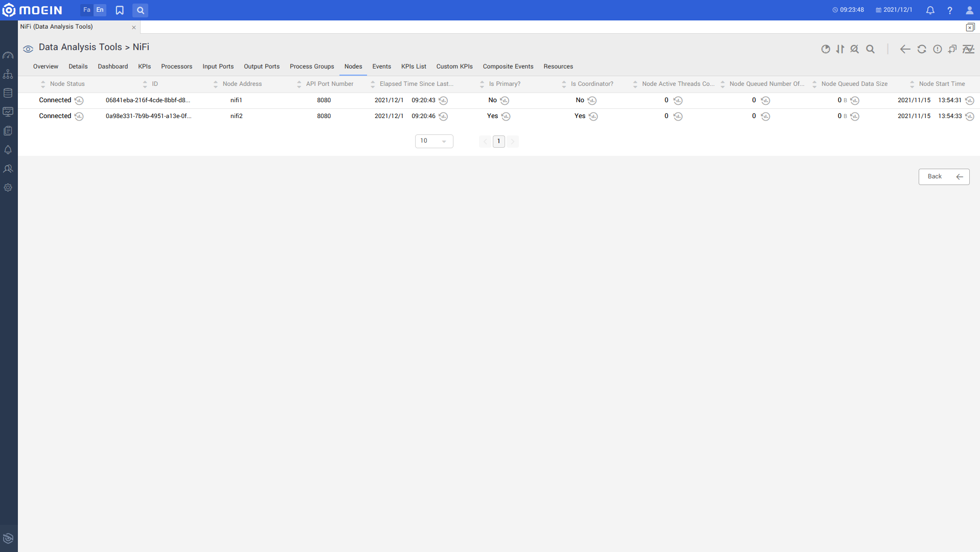
Task: Click the Back button
Action: pyautogui.click(x=944, y=177)
